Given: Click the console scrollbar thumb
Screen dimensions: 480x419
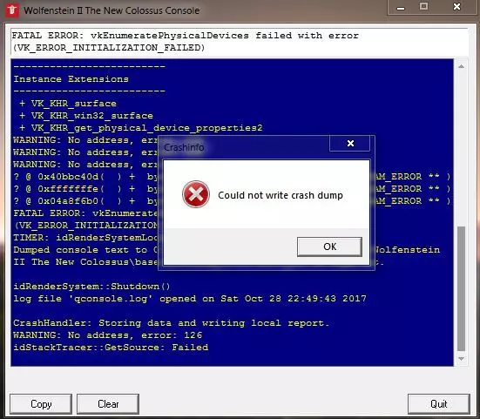Looking at the screenshot, I should [x=462, y=289].
